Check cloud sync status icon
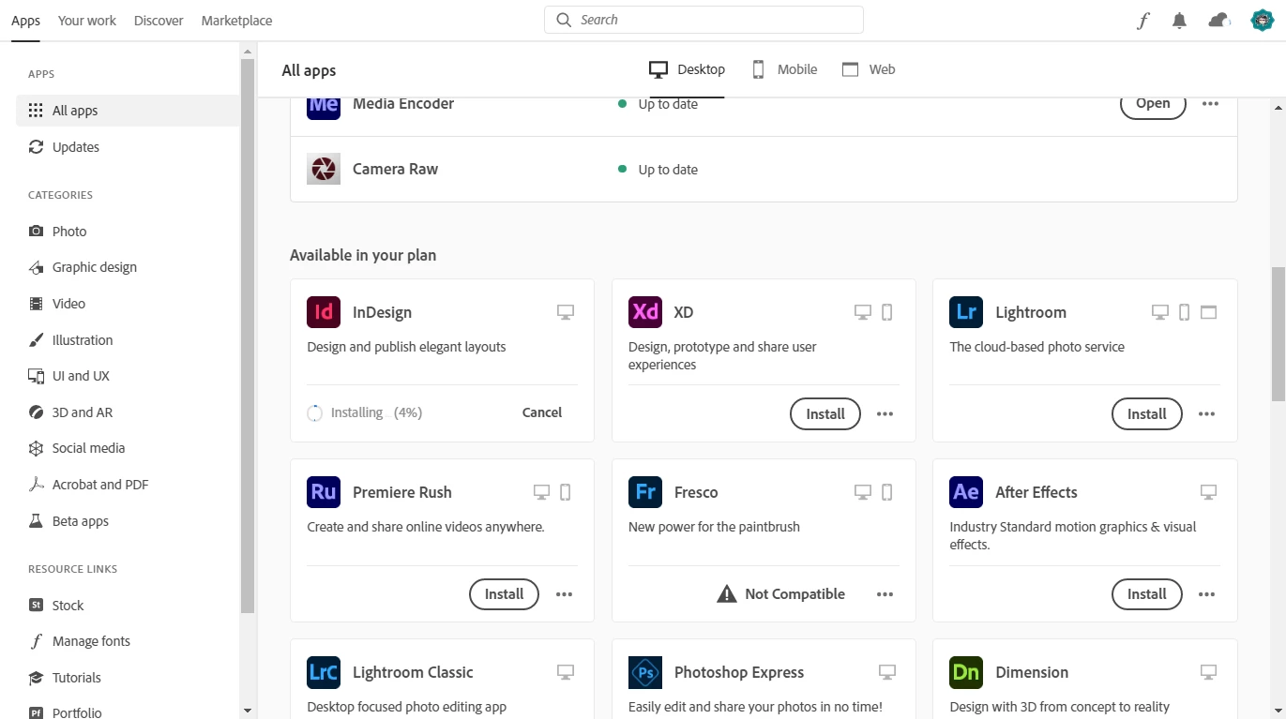Screen dimensions: 1286x719 click(1219, 21)
